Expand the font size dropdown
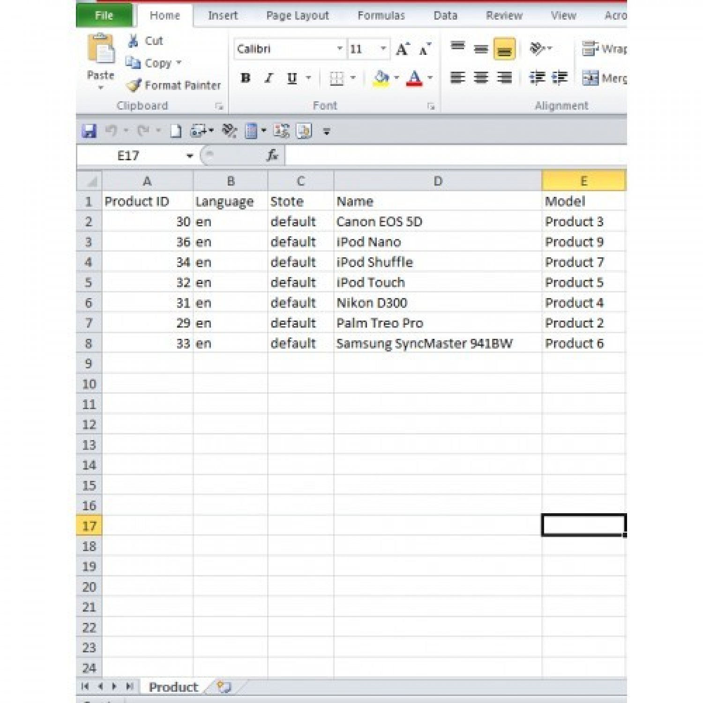This screenshot has height=703, width=703. (x=383, y=49)
